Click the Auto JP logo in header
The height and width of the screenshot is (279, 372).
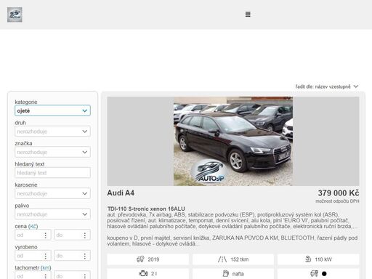(x=15, y=15)
